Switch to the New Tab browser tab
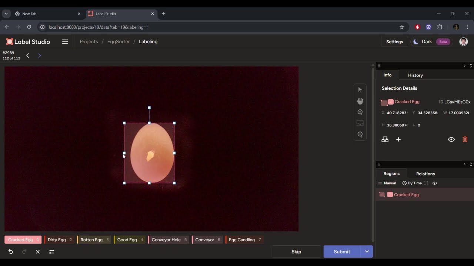This screenshot has height=266, width=474. pyautogui.click(x=47, y=14)
